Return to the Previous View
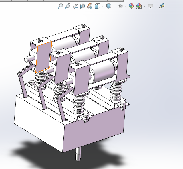The height and width of the screenshot is (169, 183). [x=75, y=6]
